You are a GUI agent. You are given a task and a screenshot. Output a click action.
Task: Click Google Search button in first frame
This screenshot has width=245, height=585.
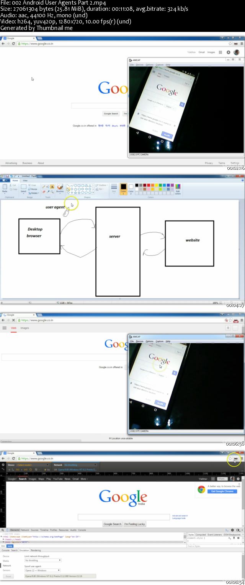click(x=111, y=114)
